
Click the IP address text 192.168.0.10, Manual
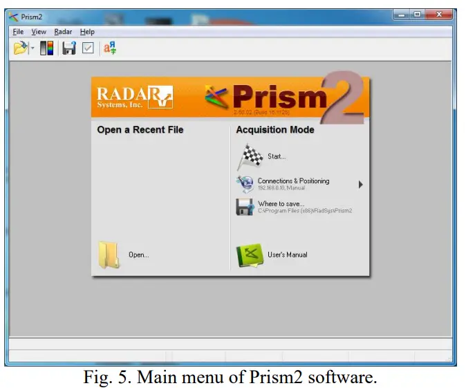(x=281, y=188)
